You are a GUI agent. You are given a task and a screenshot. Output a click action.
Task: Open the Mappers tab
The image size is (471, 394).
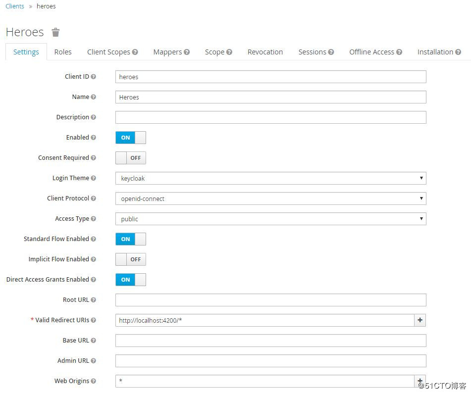[167, 52]
